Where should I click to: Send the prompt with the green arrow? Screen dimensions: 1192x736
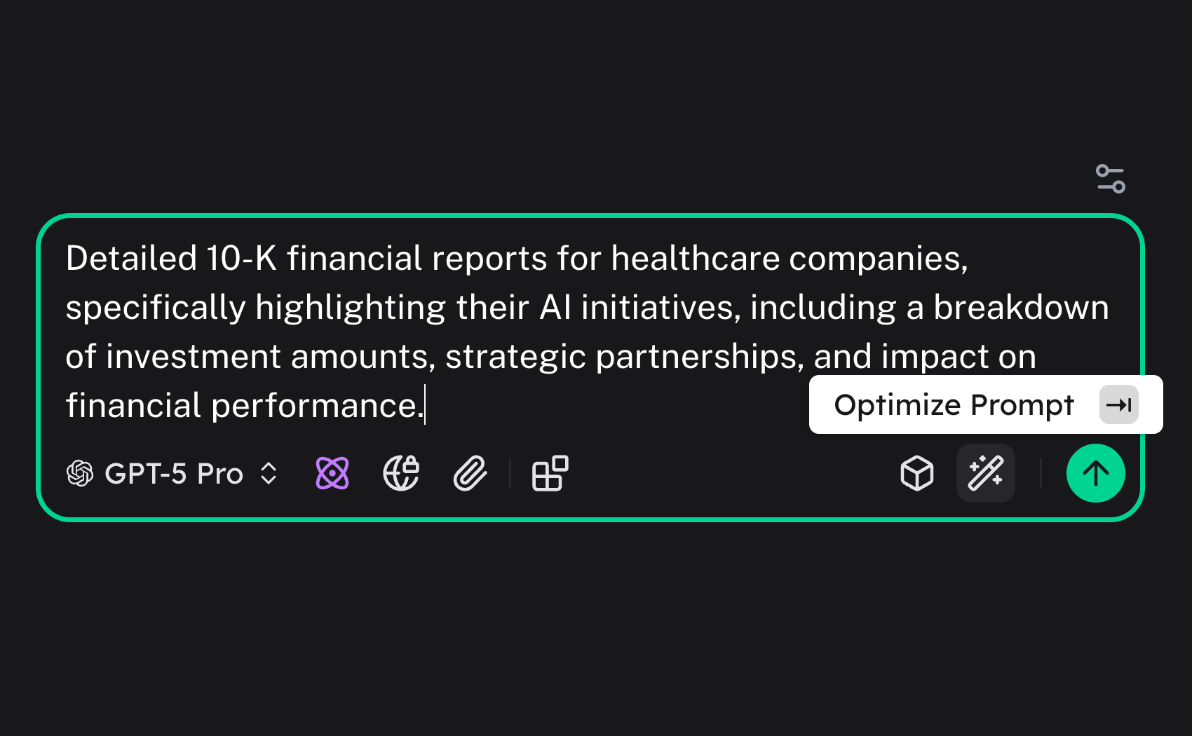1095,473
